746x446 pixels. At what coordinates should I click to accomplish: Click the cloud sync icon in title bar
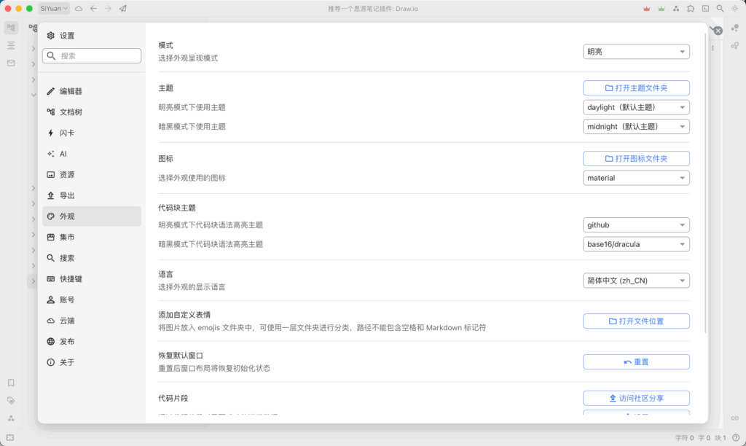point(79,9)
